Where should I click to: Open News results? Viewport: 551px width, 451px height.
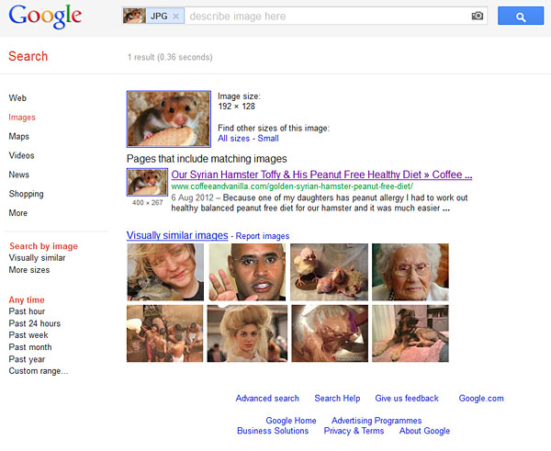(19, 175)
